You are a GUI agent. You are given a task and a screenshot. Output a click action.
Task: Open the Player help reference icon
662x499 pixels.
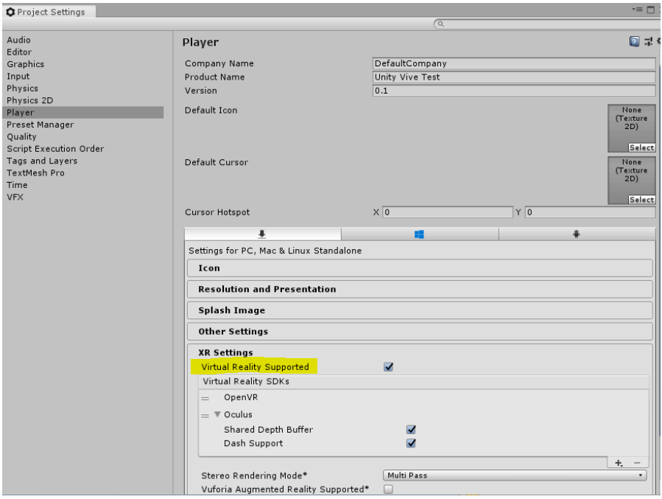[634, 41]
